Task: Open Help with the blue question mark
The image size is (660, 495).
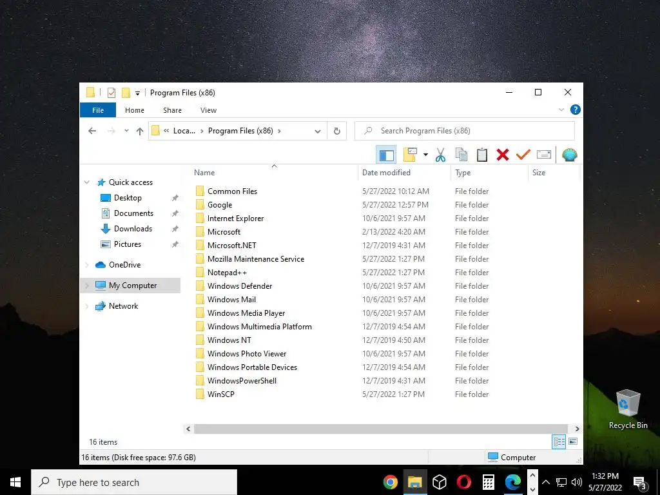Action: [x=575, y=110]
